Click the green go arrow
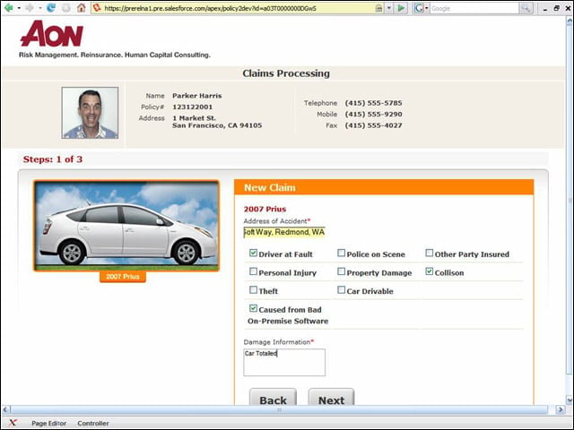 point(401,8)
